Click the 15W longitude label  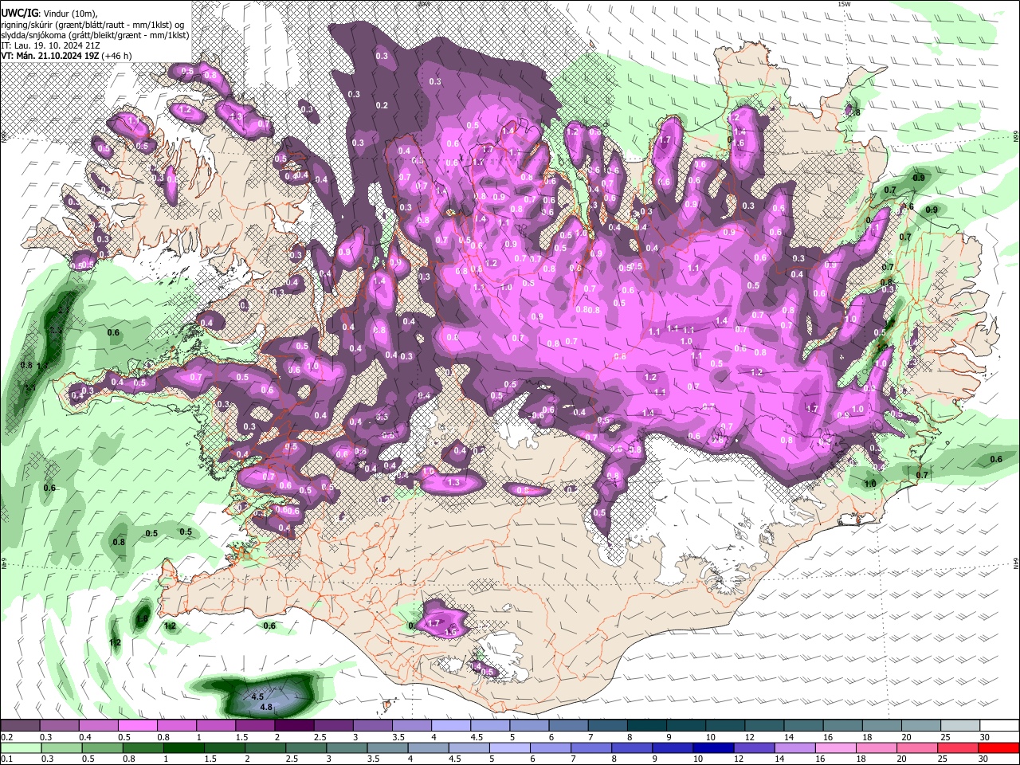(844, 4)
